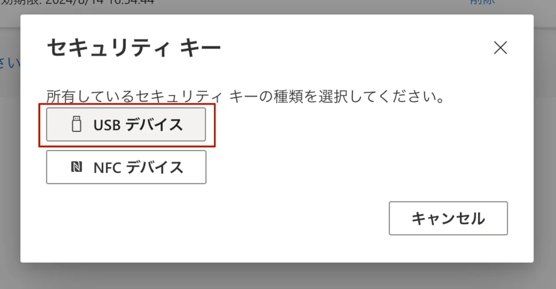Click the キャンセル button

coord(448,218)
